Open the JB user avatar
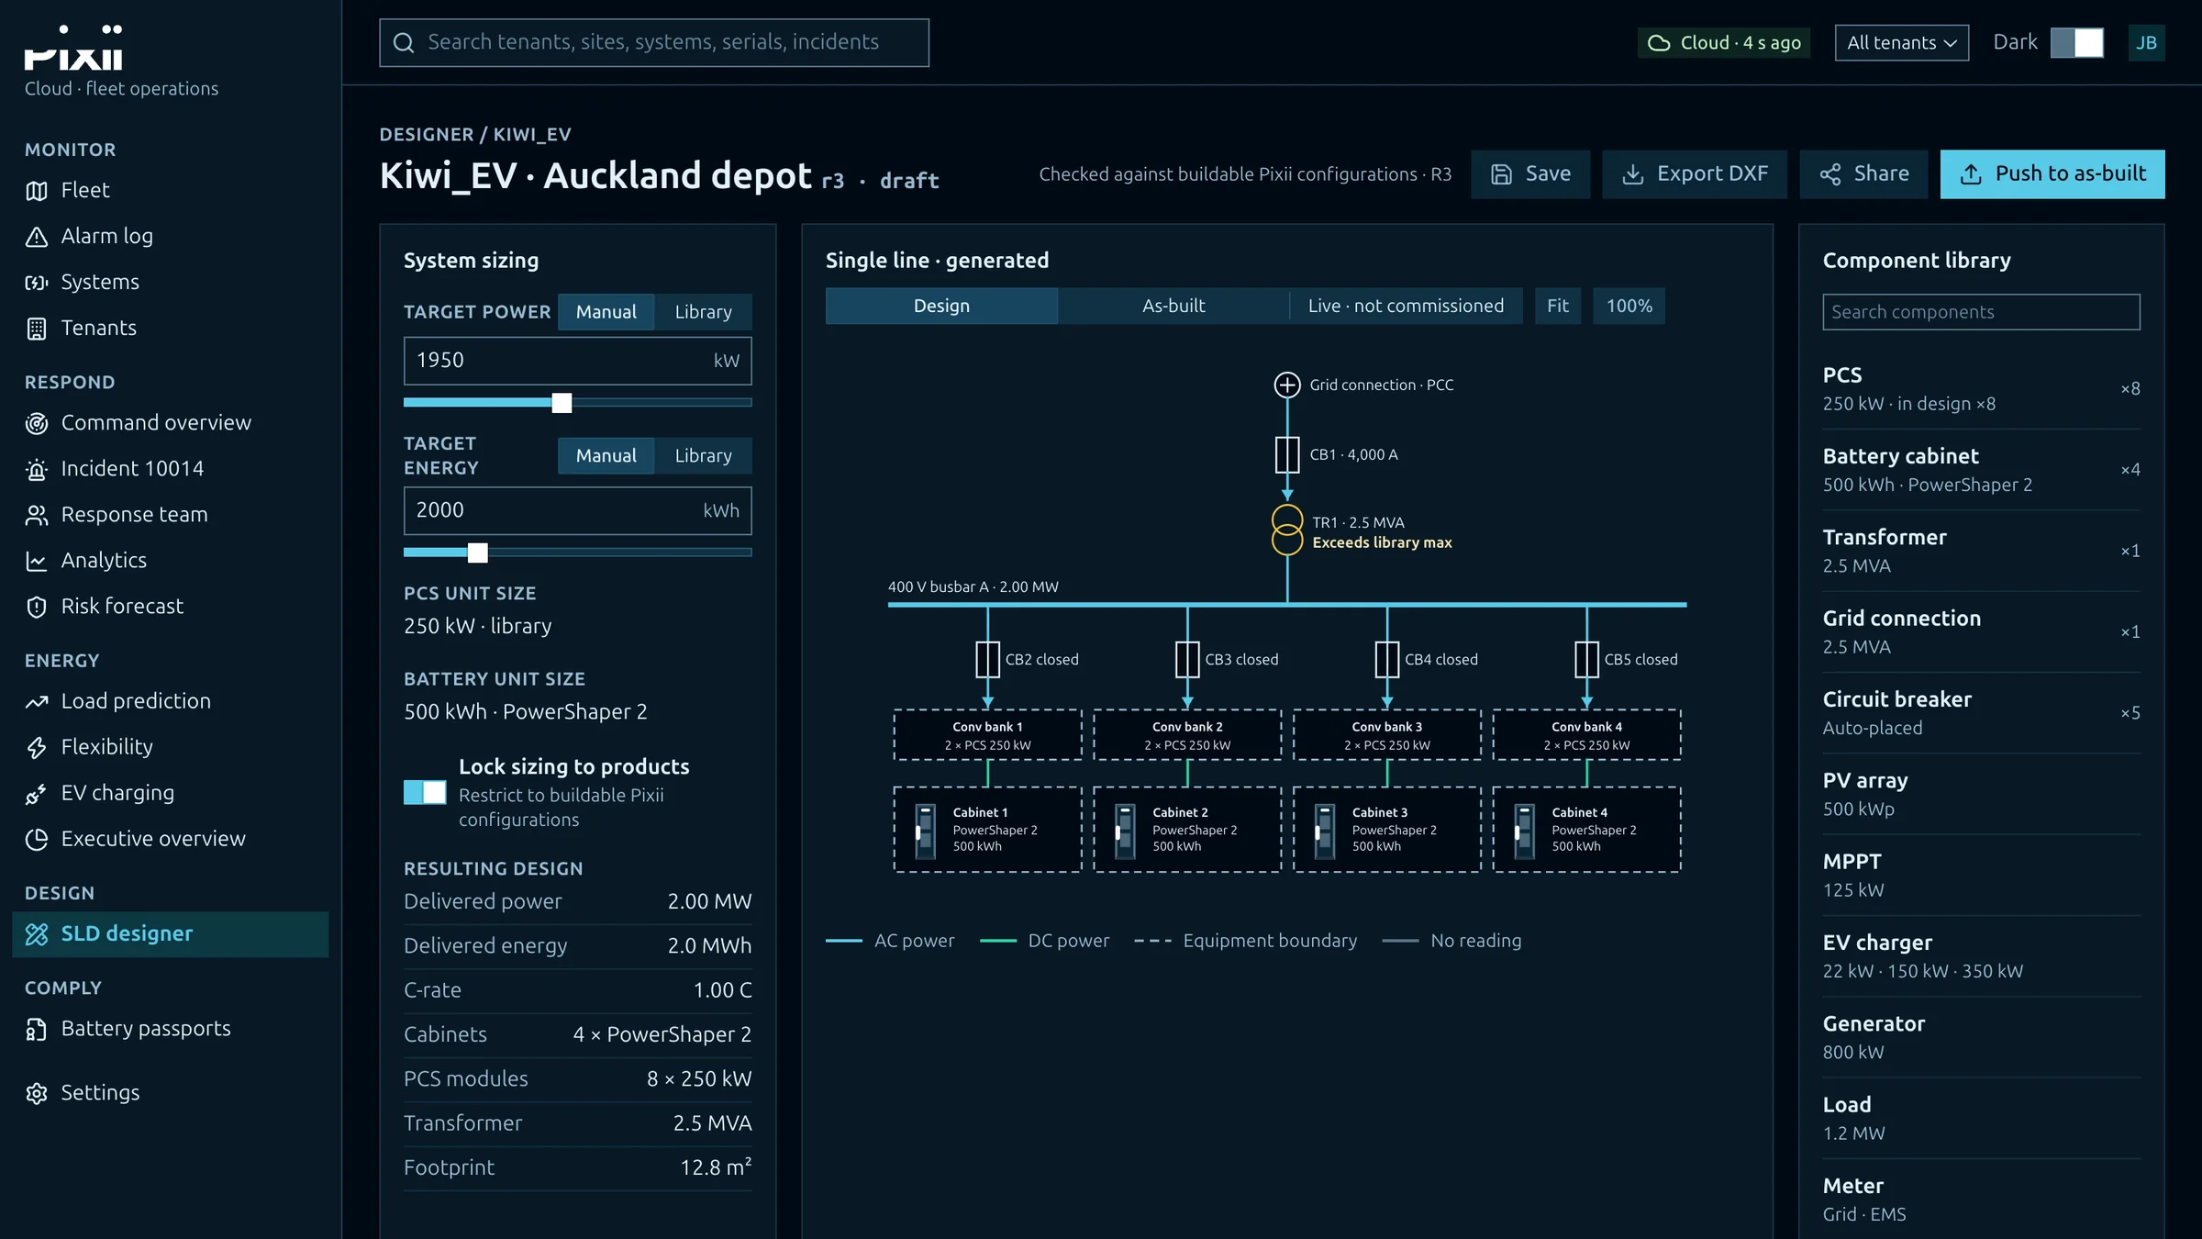This screenshot has height=1239, width=2202. point(2146,42)
